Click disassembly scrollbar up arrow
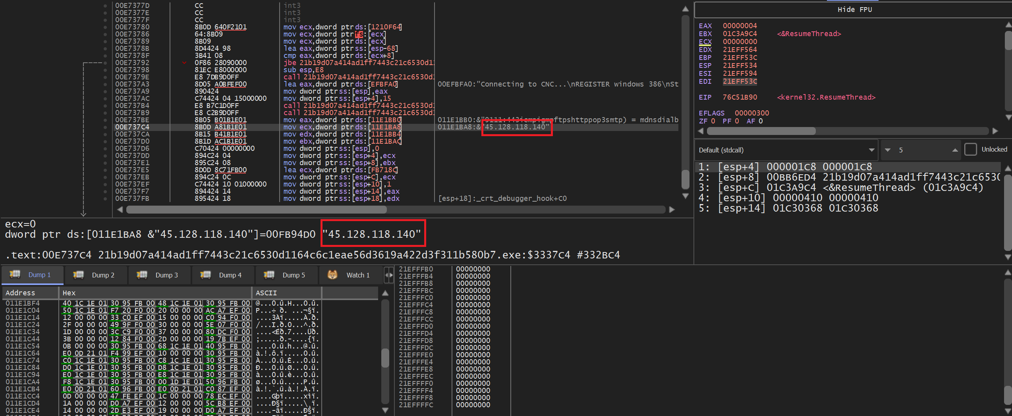This screenshot has height=416, width=1012. click(x=686, y=9)
